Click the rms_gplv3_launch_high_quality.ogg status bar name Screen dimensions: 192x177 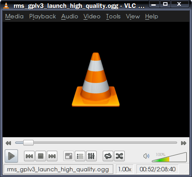pos(58,169)
